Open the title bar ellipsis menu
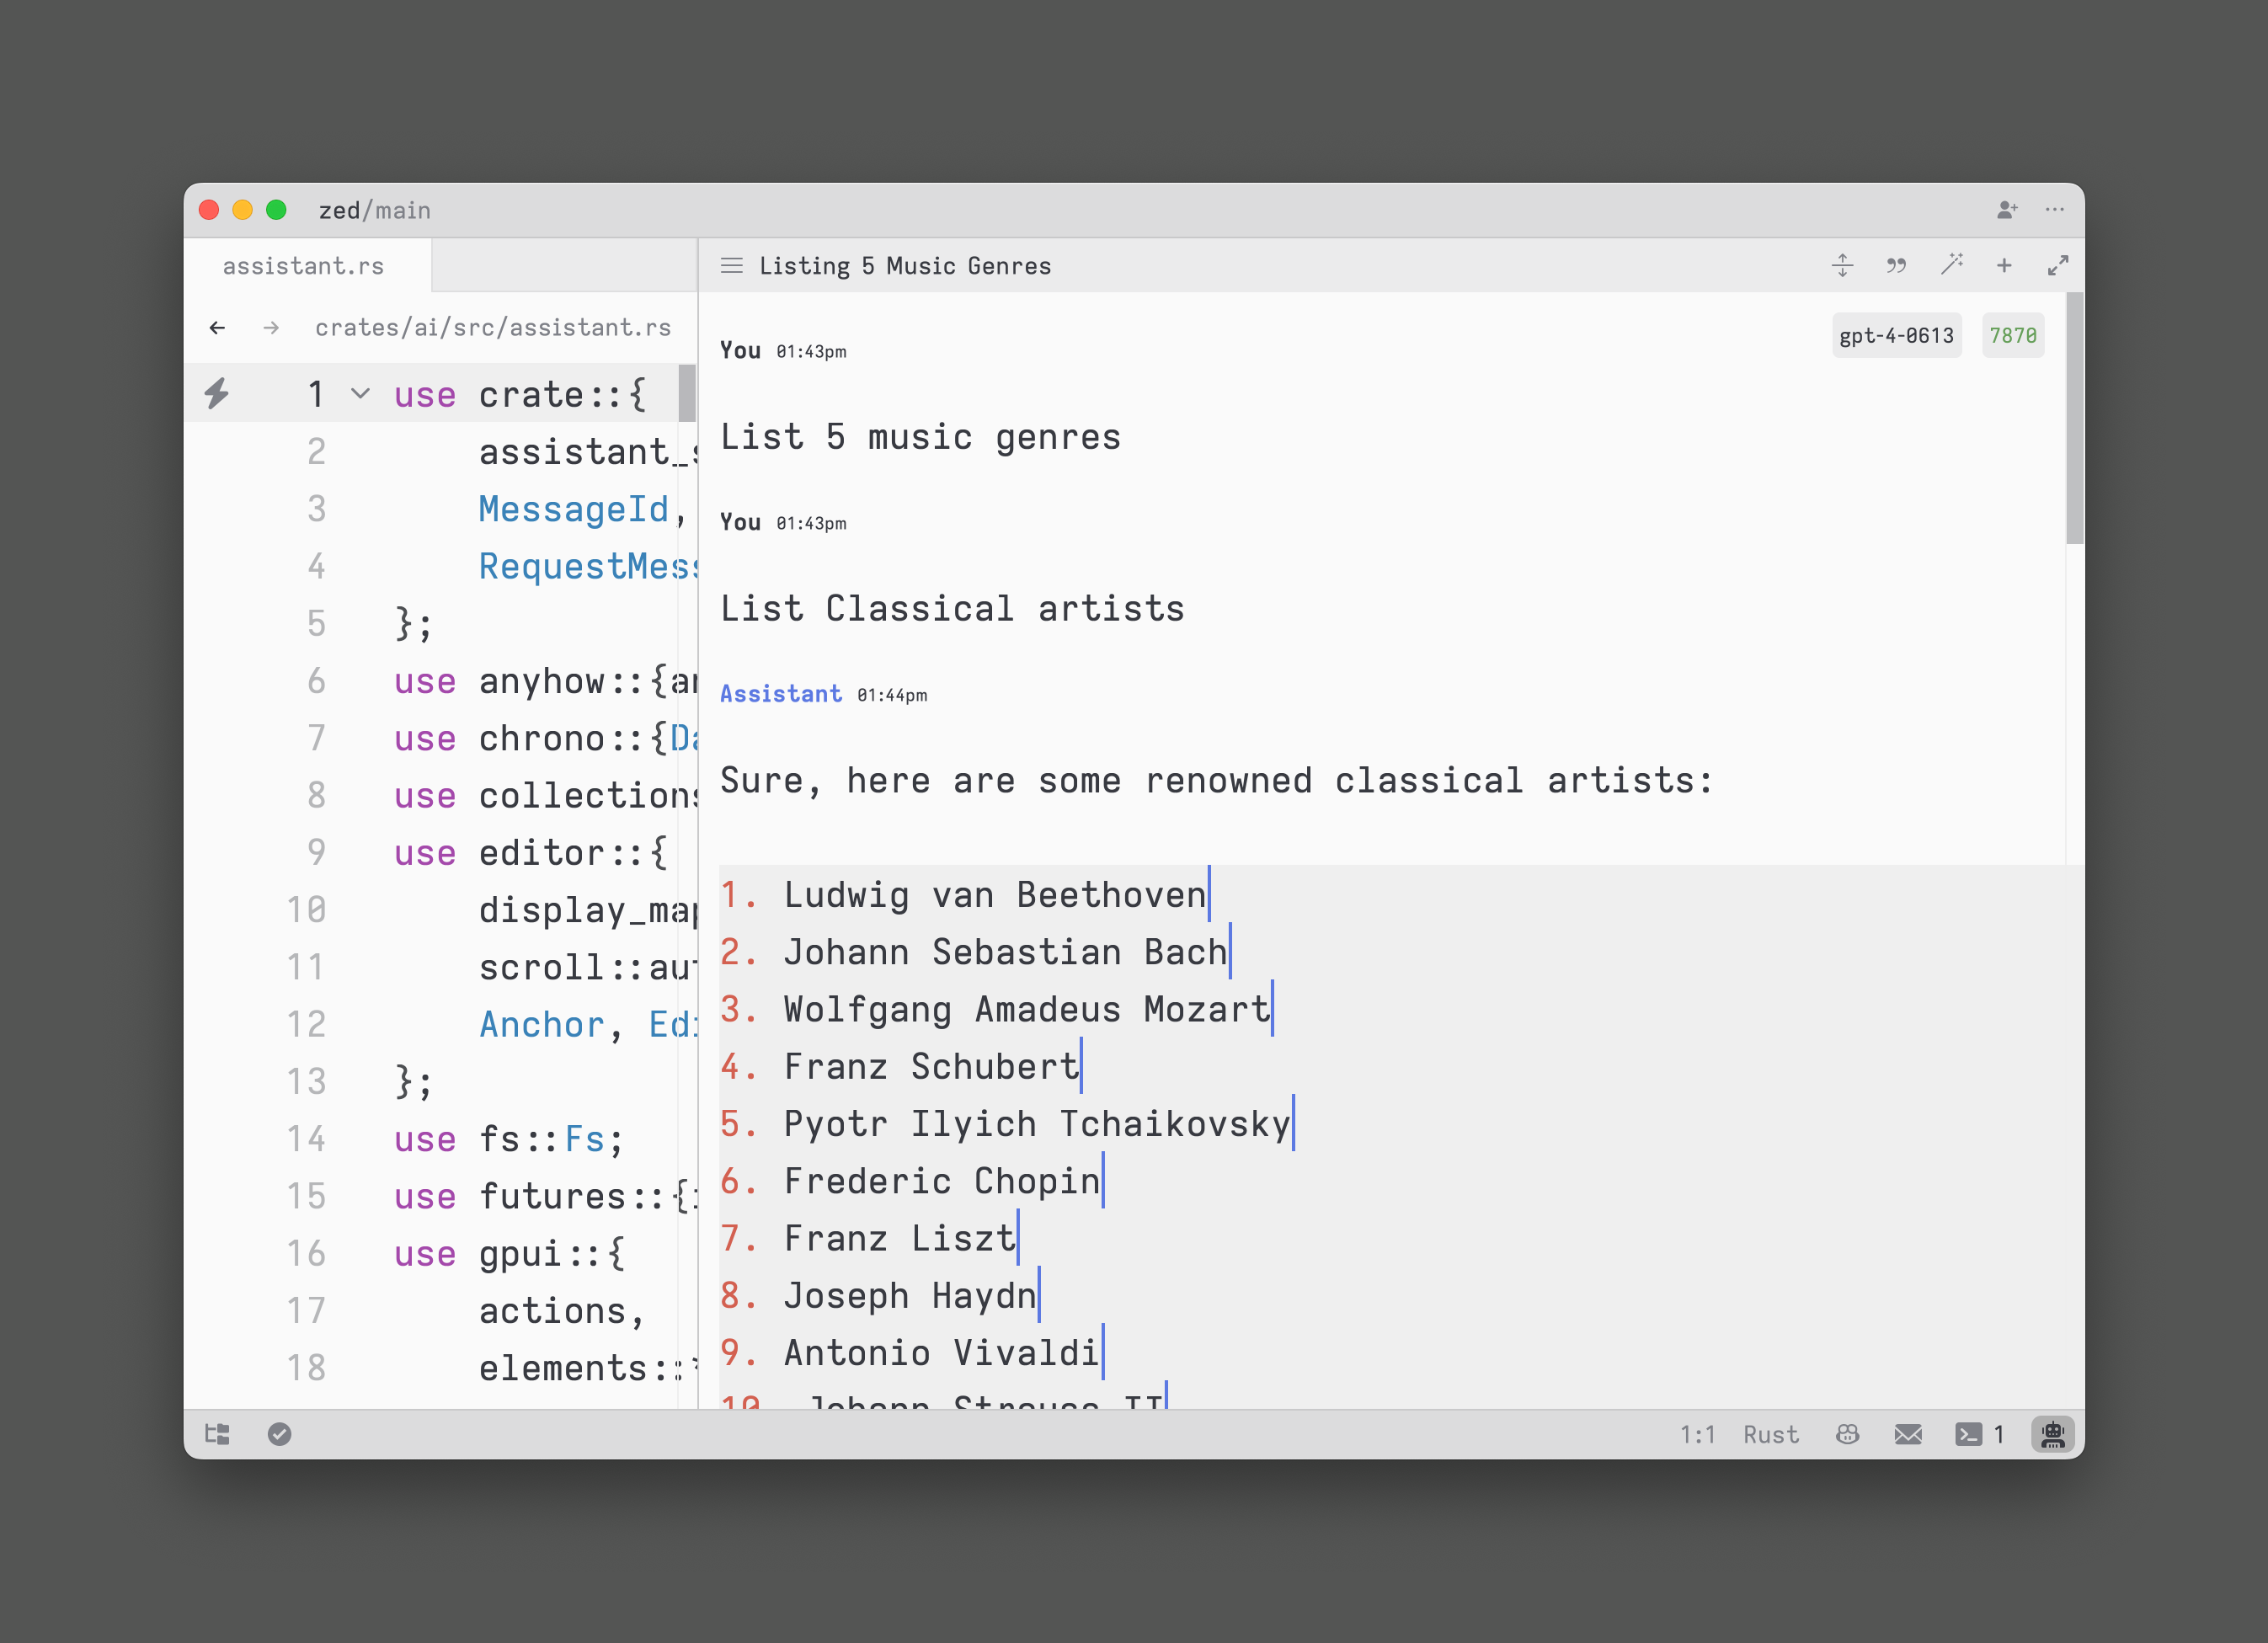The width and height of the screenshot is (2268, 1643). click(x=2055, y=210)
